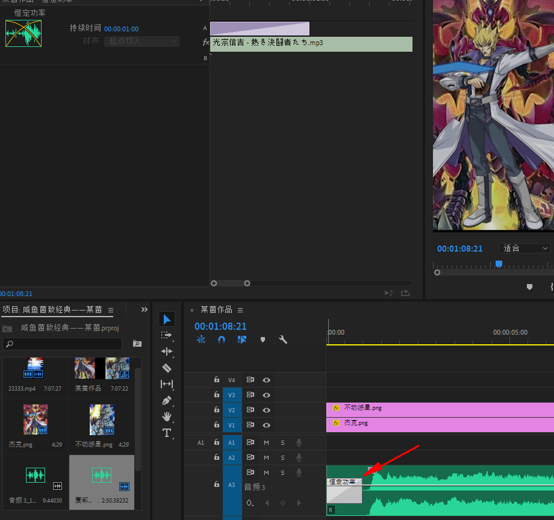Target the V2 track header

coord(232,410)
